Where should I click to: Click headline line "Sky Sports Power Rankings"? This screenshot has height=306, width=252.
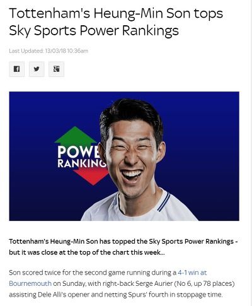click(94, 31)
